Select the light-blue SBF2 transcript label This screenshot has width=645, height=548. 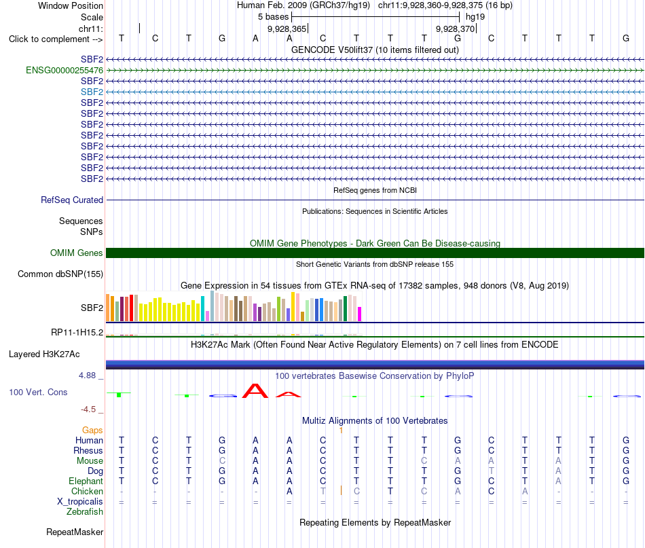click(x=92, y=92)
